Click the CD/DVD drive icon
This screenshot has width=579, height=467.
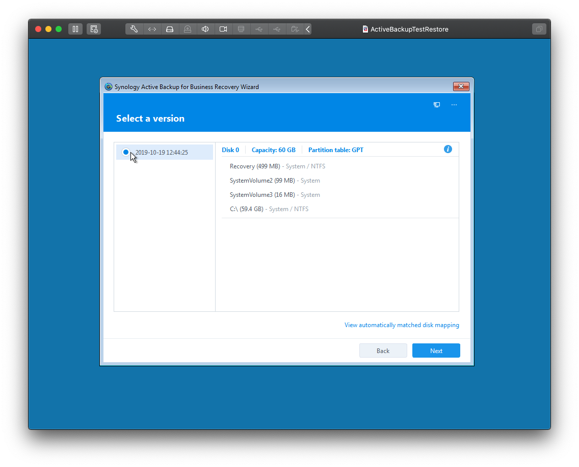tap(188, 29)
